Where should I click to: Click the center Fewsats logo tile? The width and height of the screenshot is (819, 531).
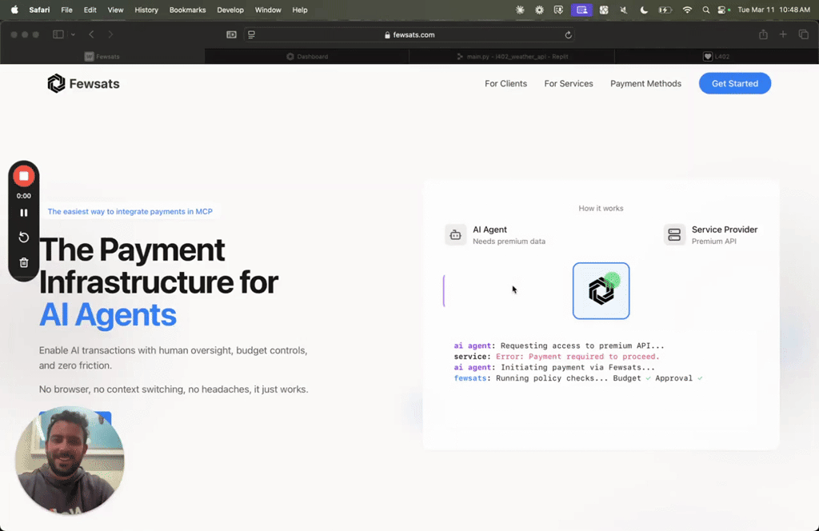[601, 291]
